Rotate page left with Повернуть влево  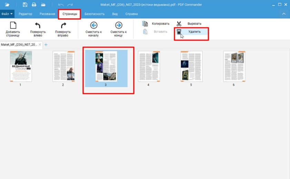tap(38, 29)
